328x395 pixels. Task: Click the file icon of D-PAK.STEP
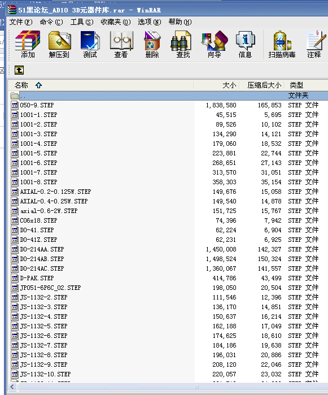(15, 278)
